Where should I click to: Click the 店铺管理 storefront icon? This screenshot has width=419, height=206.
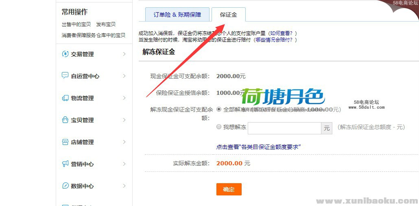pyautogui.click(x=65, y=142)
